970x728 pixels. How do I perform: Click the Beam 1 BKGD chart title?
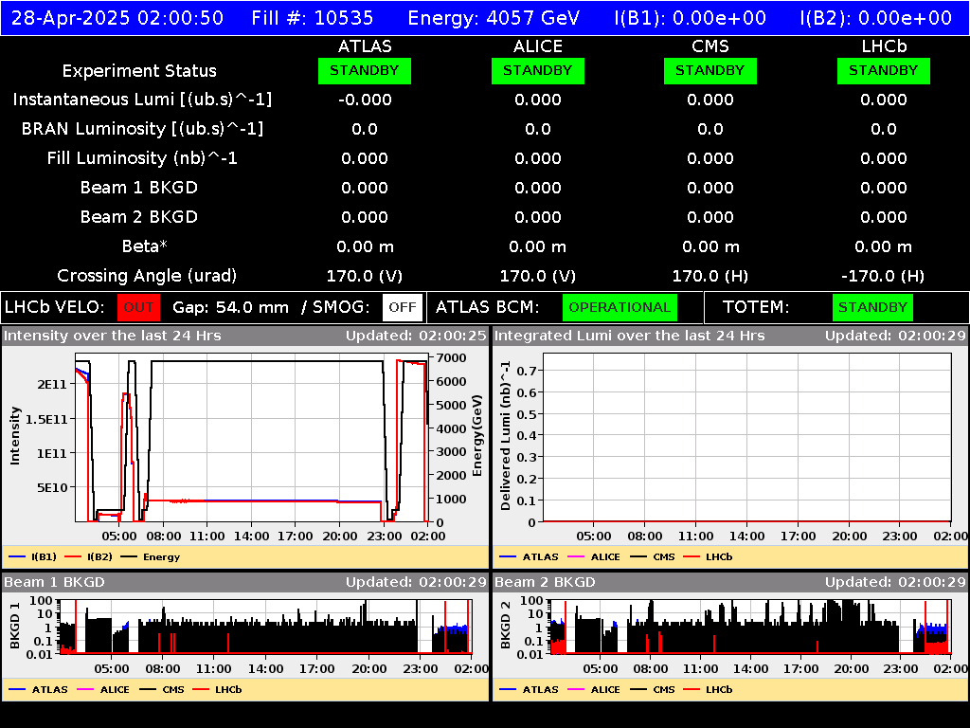click(54, 583)
